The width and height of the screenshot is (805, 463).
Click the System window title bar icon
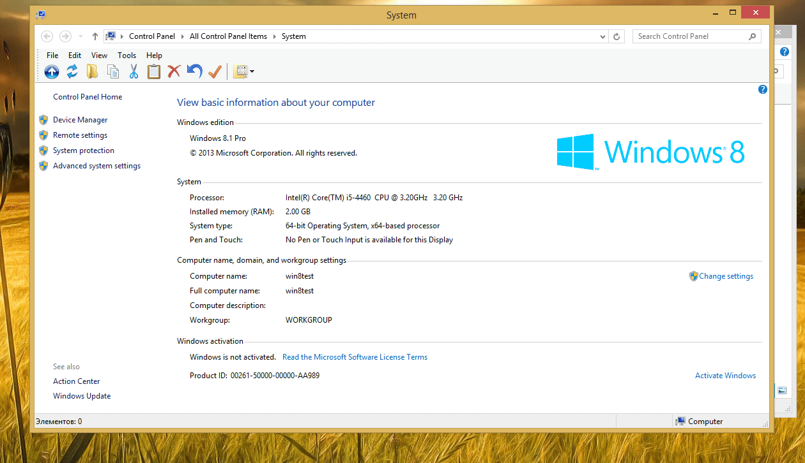pos(41,15)
